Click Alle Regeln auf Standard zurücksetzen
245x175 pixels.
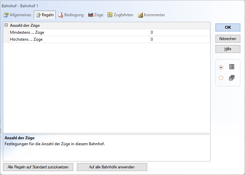38,167
